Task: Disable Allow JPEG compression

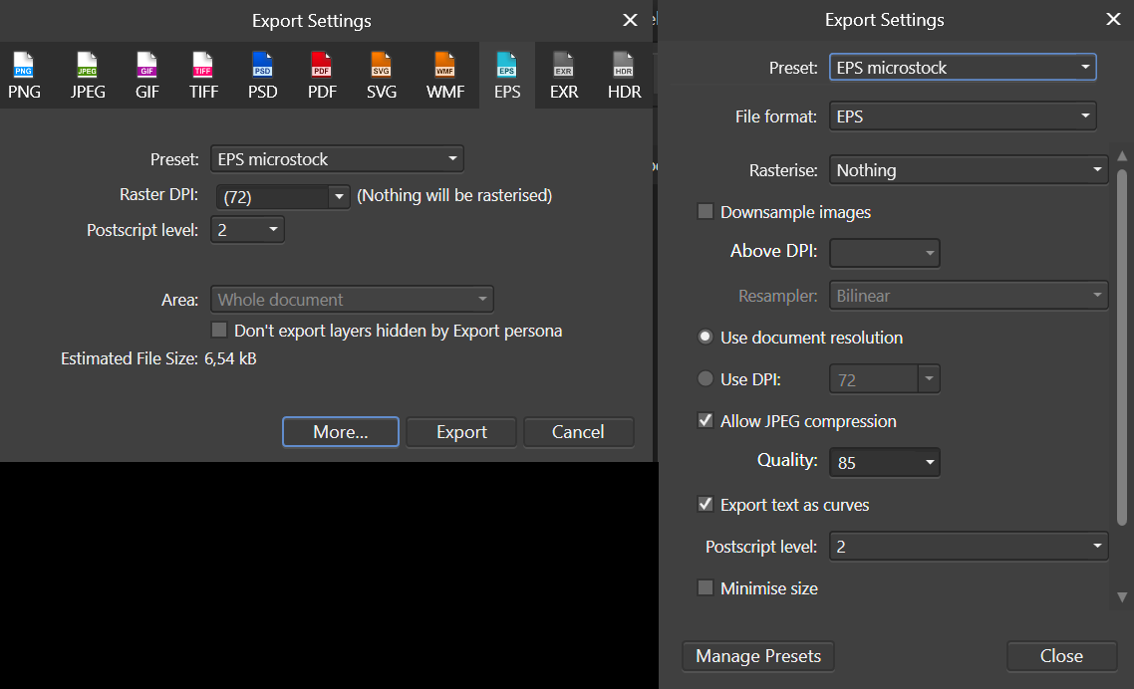Action: (705, 420)
